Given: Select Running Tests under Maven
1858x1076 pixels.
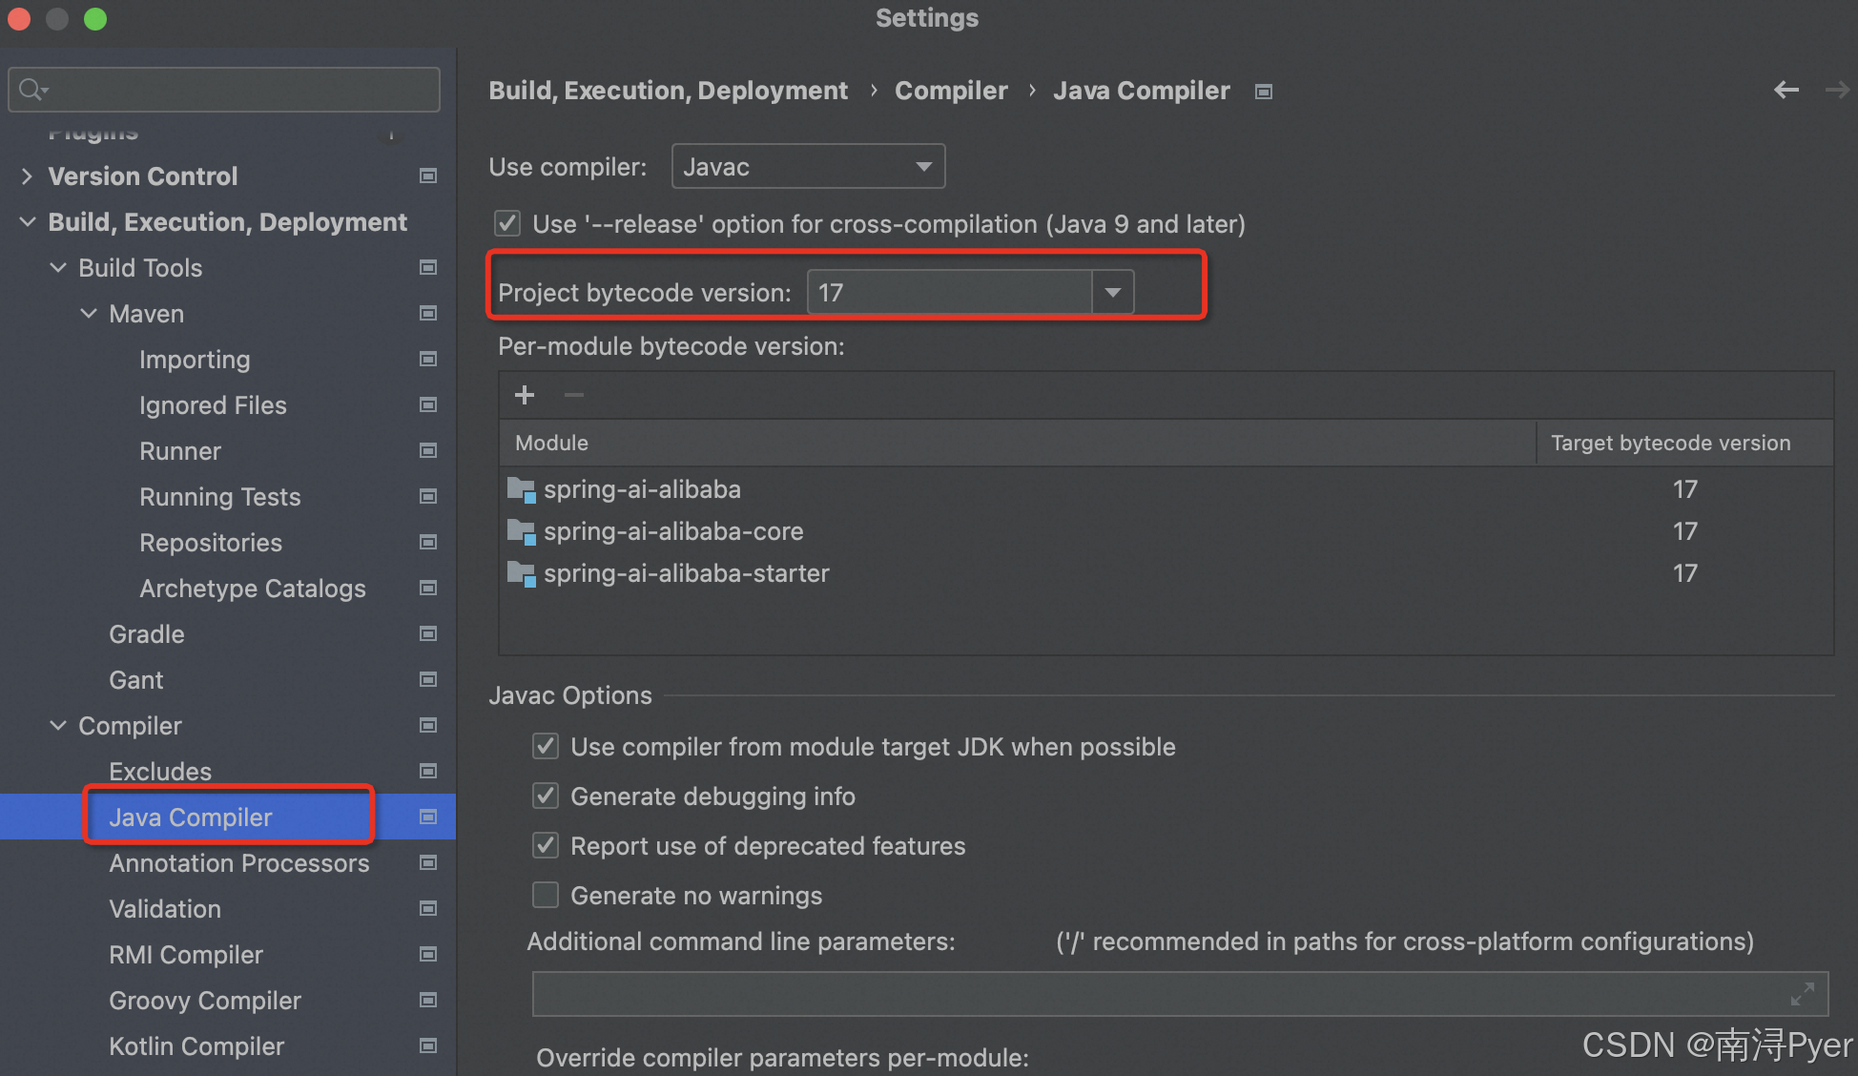Looking at the screenshot, I should tap(220, 497).
